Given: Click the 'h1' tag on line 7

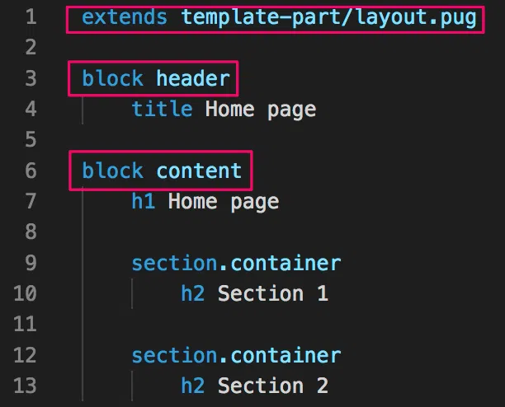Looking at the screenshot, I should point(144,201).
